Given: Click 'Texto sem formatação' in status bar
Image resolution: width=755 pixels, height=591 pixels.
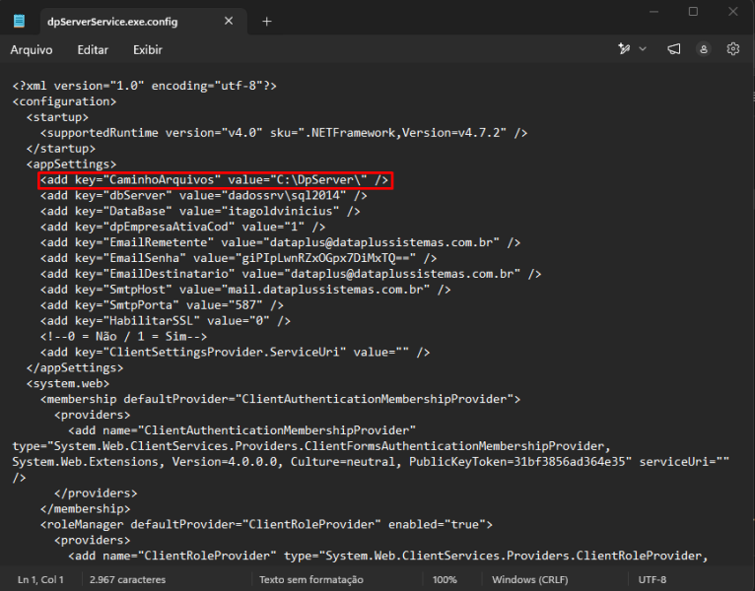Looking at the screenshot, I should click(x=311, y=579).
